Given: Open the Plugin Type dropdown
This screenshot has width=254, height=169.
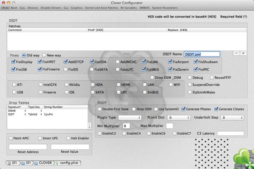Looking at the screenshot, I should tap(130, 118).
